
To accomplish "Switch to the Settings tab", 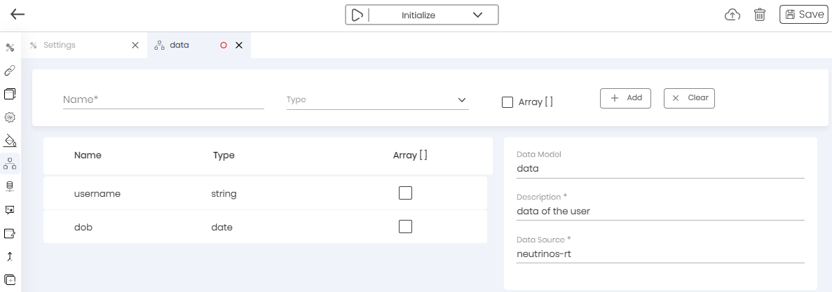I will [x=60, y=45].
